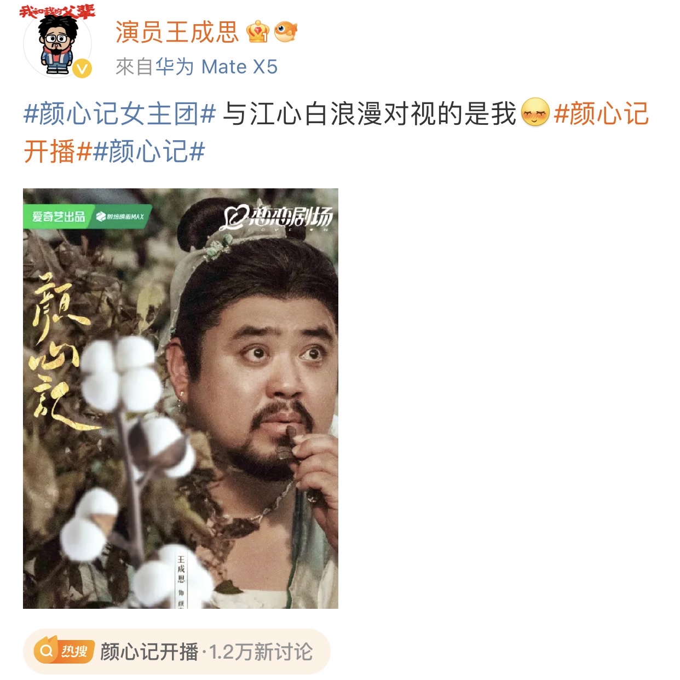Click the shy smiley emoji in post
Viewport: 680px width, 680px height.
tap(535, 112)
